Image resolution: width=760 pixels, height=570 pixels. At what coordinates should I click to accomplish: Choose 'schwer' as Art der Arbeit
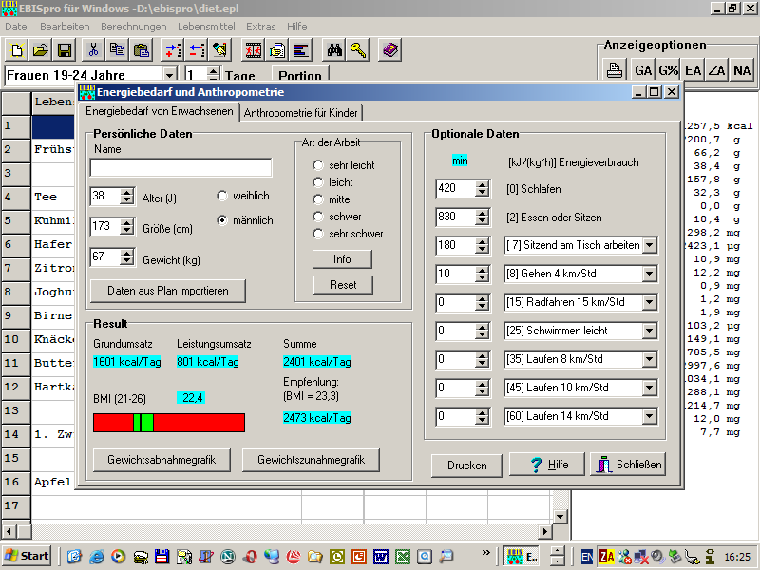point(318,217)
